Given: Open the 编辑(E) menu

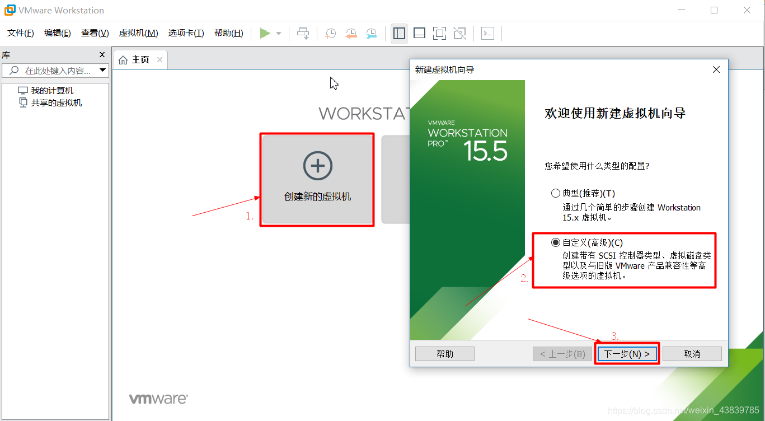Looking at the screenshot, I should pos(58,33).
